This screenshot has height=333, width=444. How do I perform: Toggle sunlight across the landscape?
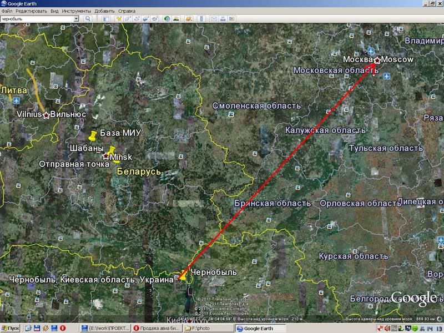(176, 18)
